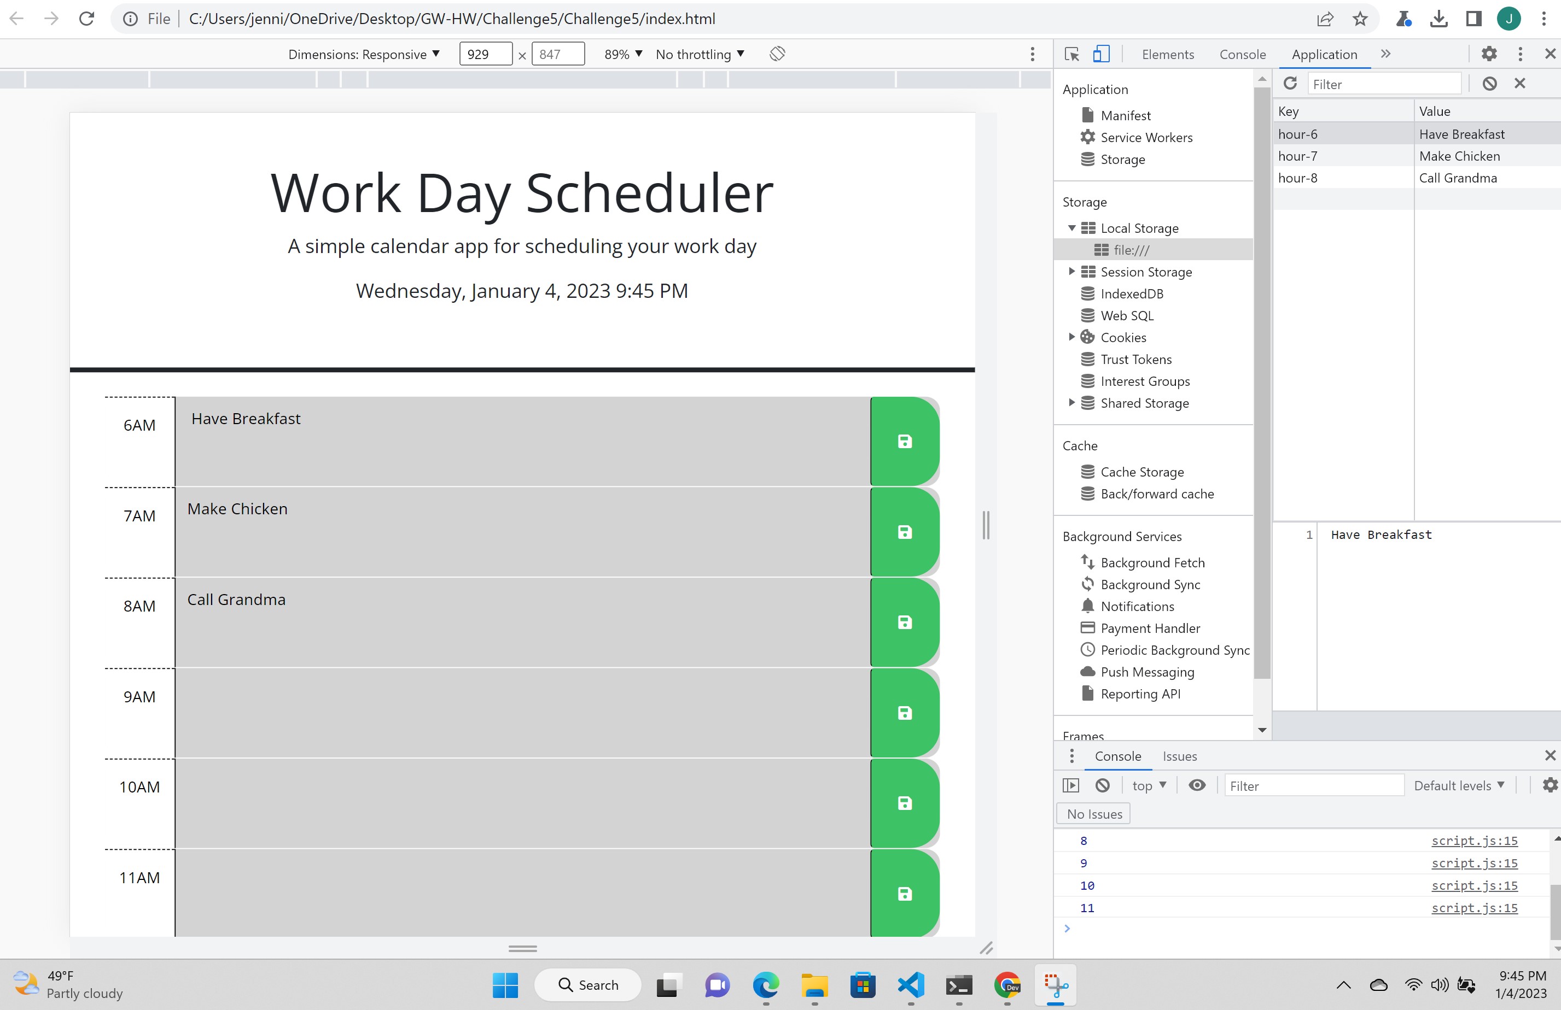The height and width of the screenshot is (1010, 1561).
Task: Switch to the Elements tab
Action: click(x=1168, y=55)
